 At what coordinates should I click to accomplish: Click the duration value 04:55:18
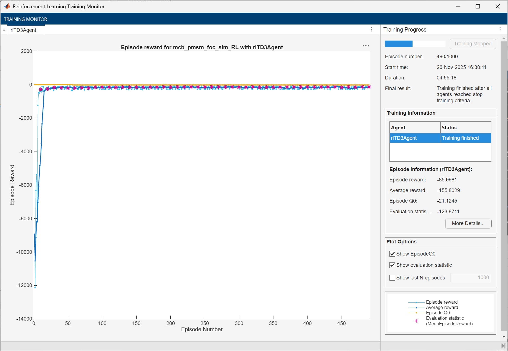[447, 78]
